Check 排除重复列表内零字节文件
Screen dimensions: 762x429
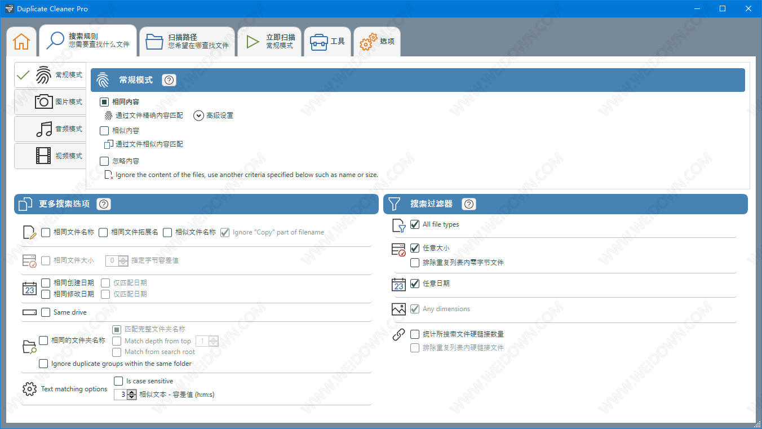(415, 263)
